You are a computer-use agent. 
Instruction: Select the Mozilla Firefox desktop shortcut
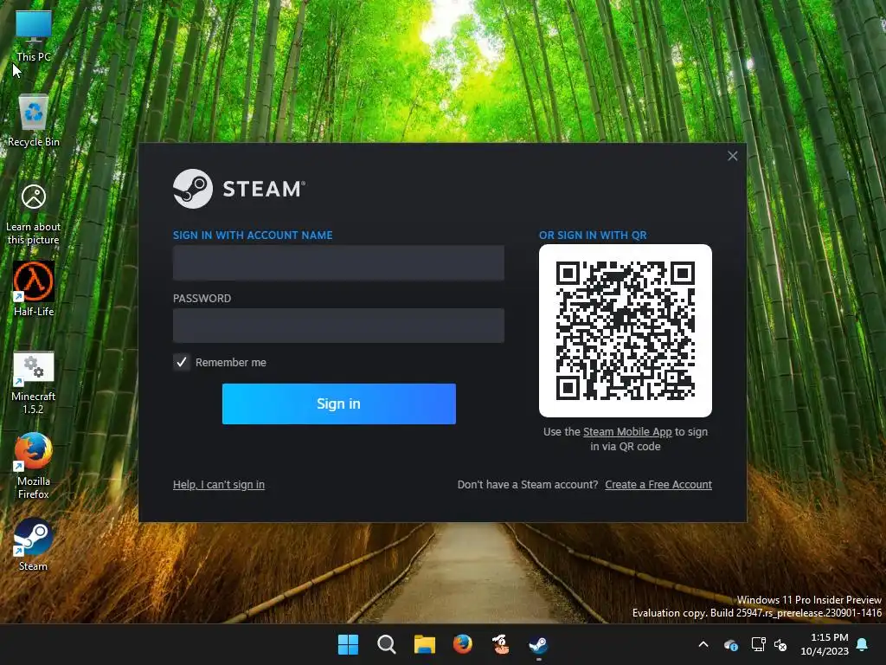[x=34, y=467]
